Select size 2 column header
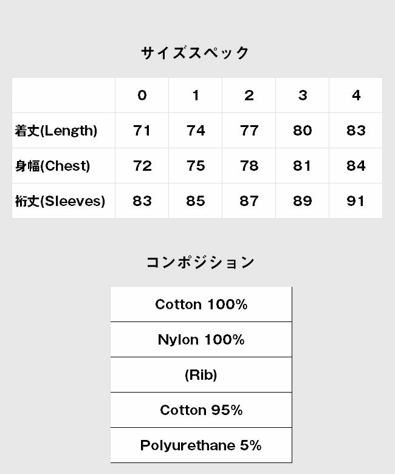Screen dimensions: 395x474 249,95
